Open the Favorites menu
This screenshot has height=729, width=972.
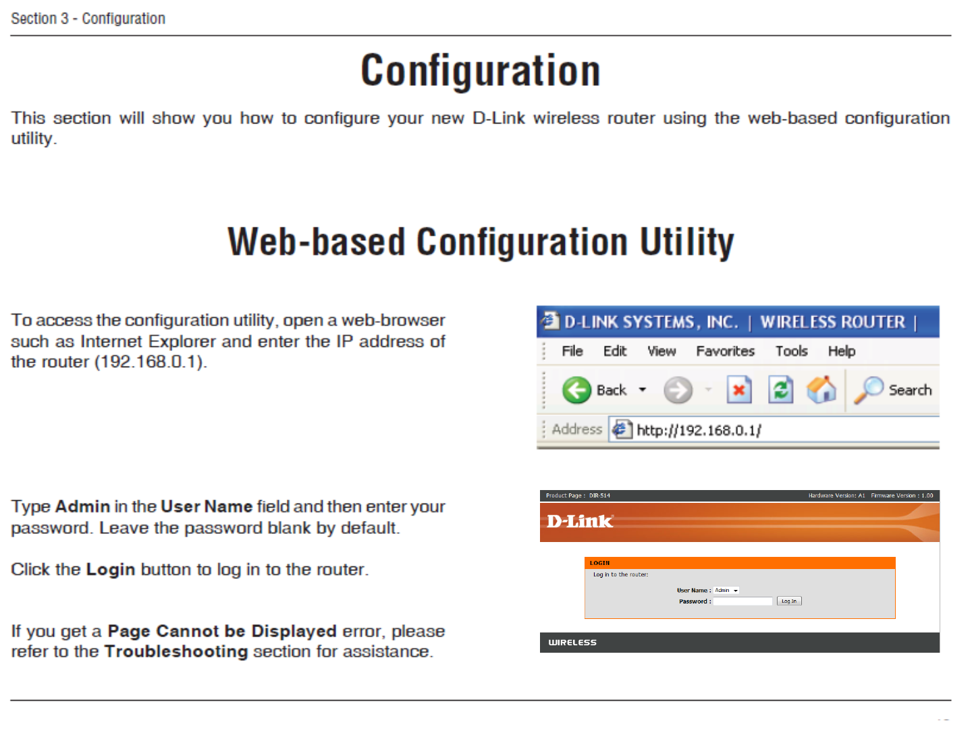(726, 351)
